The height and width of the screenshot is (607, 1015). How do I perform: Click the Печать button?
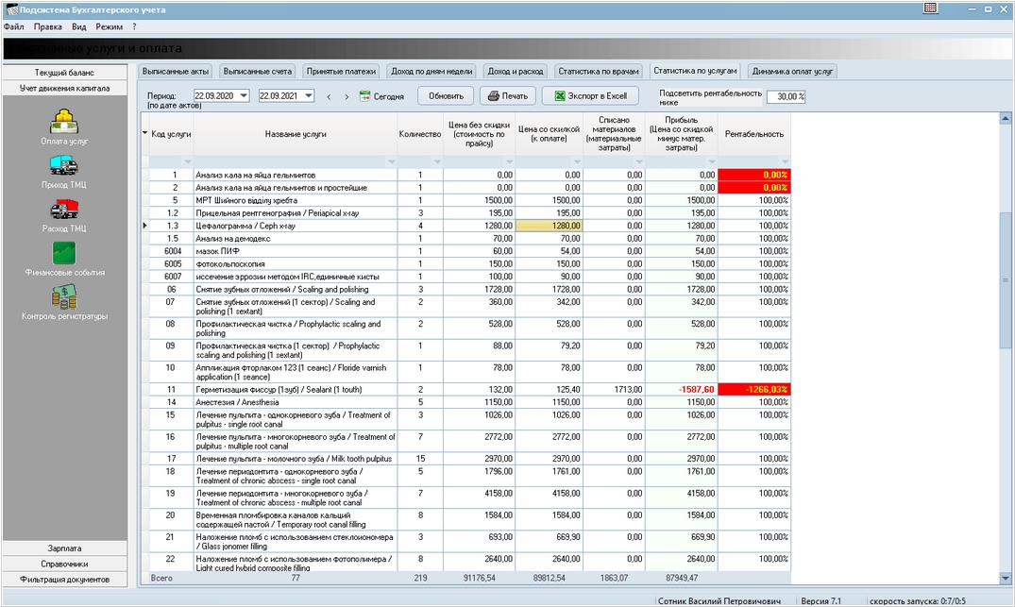[507, 96]
